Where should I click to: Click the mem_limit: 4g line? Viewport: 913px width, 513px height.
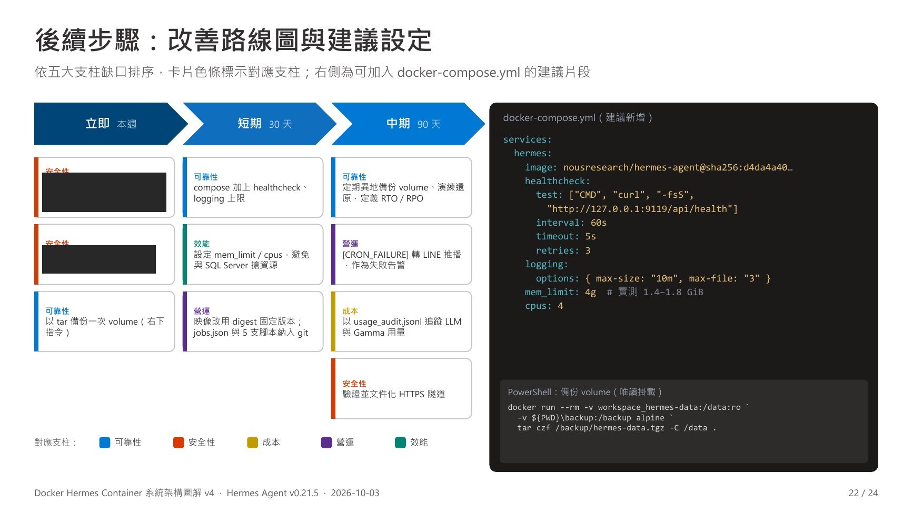click(614, 292)
